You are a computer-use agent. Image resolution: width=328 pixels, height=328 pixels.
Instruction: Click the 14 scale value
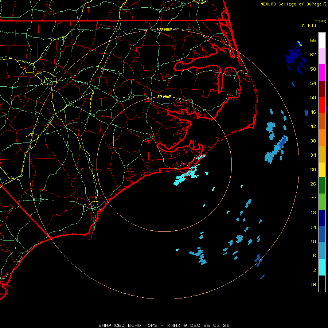313,227
